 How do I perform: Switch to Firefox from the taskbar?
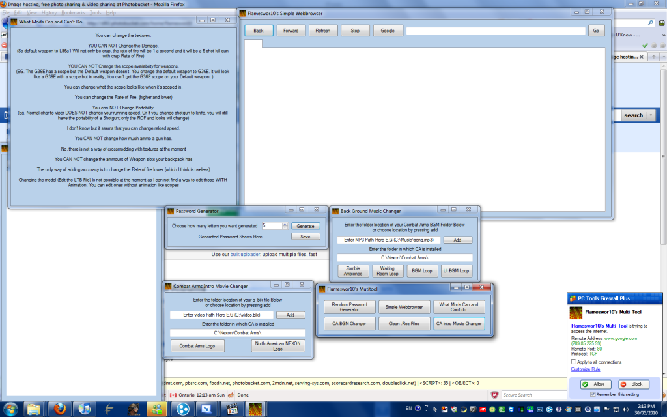60,409
